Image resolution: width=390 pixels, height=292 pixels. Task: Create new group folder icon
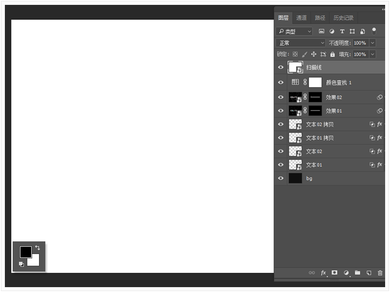point(357,273)
